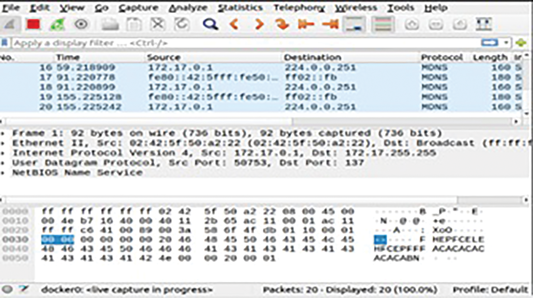Click the packet list horizontal scrollbar

(x=149, y=121)
